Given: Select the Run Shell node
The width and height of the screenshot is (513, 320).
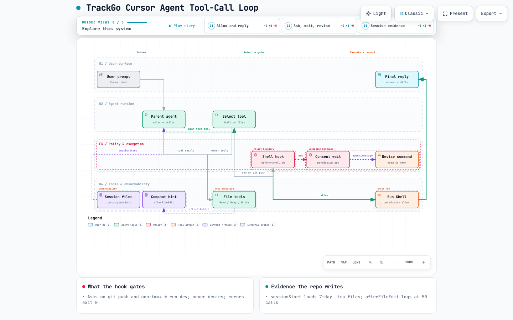Looking at the screenshot, I should pyautogui.click(x=397, y=199).
